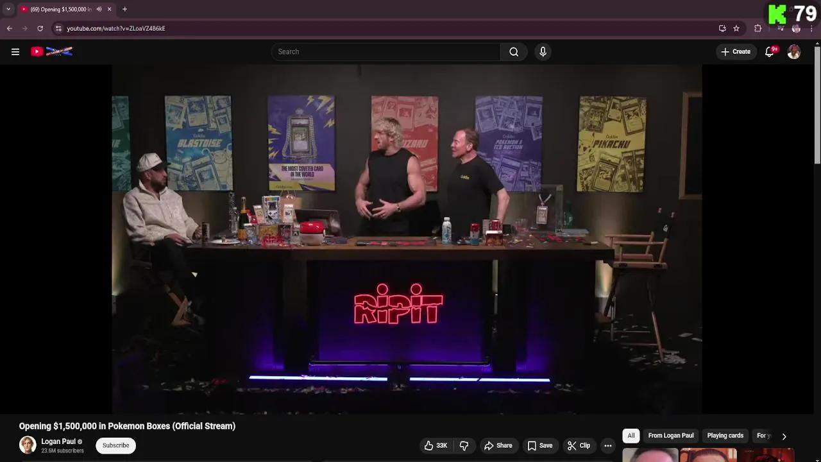
Task: Click the install app icon in address bar
Action: [722, 28]
